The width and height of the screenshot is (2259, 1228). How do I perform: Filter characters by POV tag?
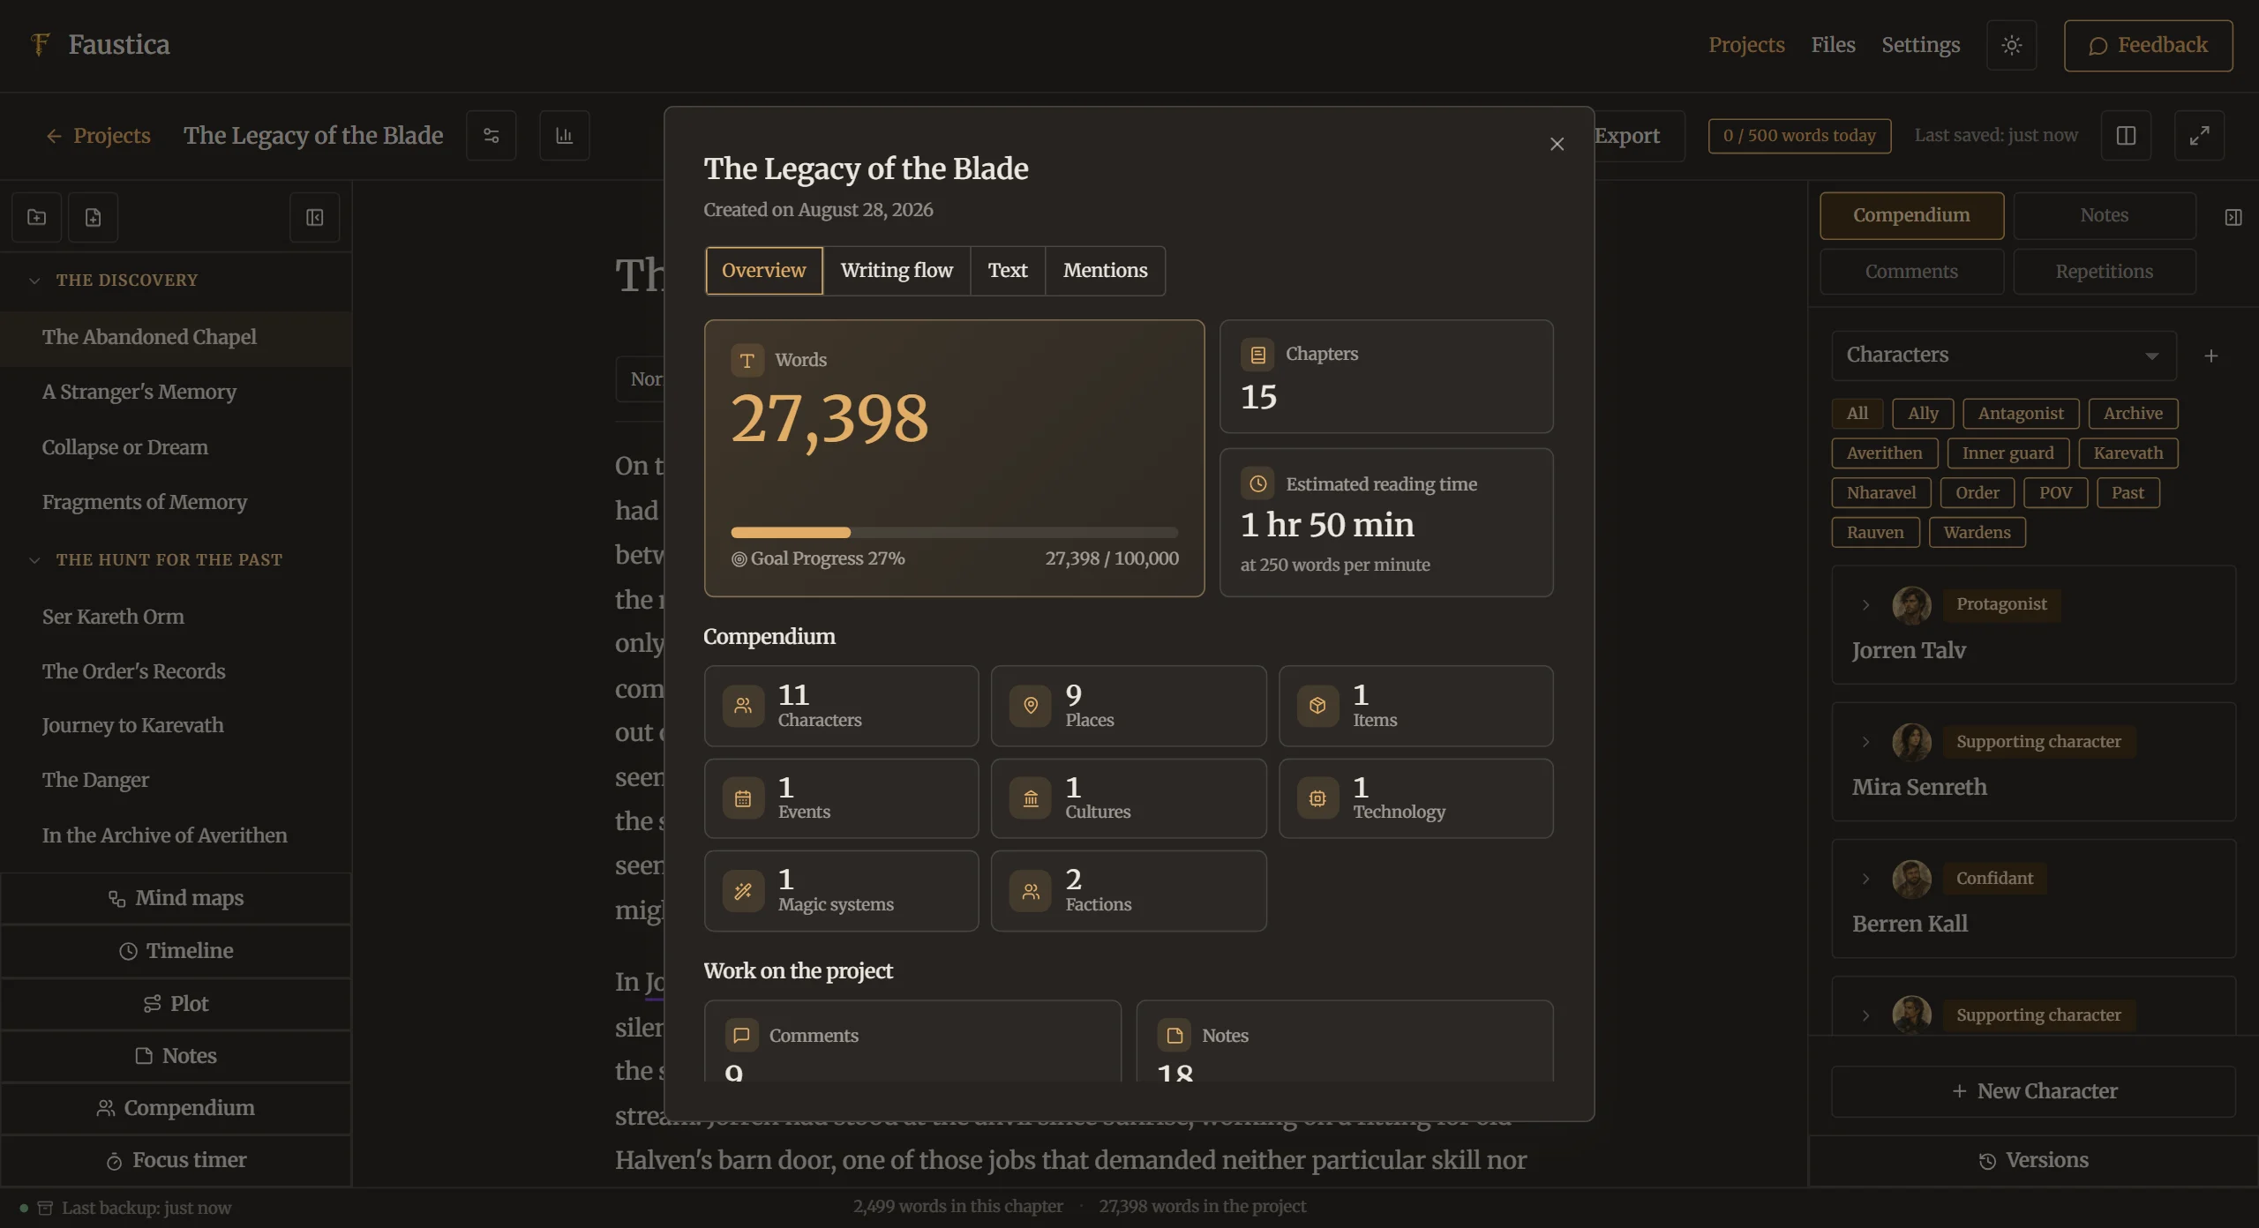tap(2055, 492)
